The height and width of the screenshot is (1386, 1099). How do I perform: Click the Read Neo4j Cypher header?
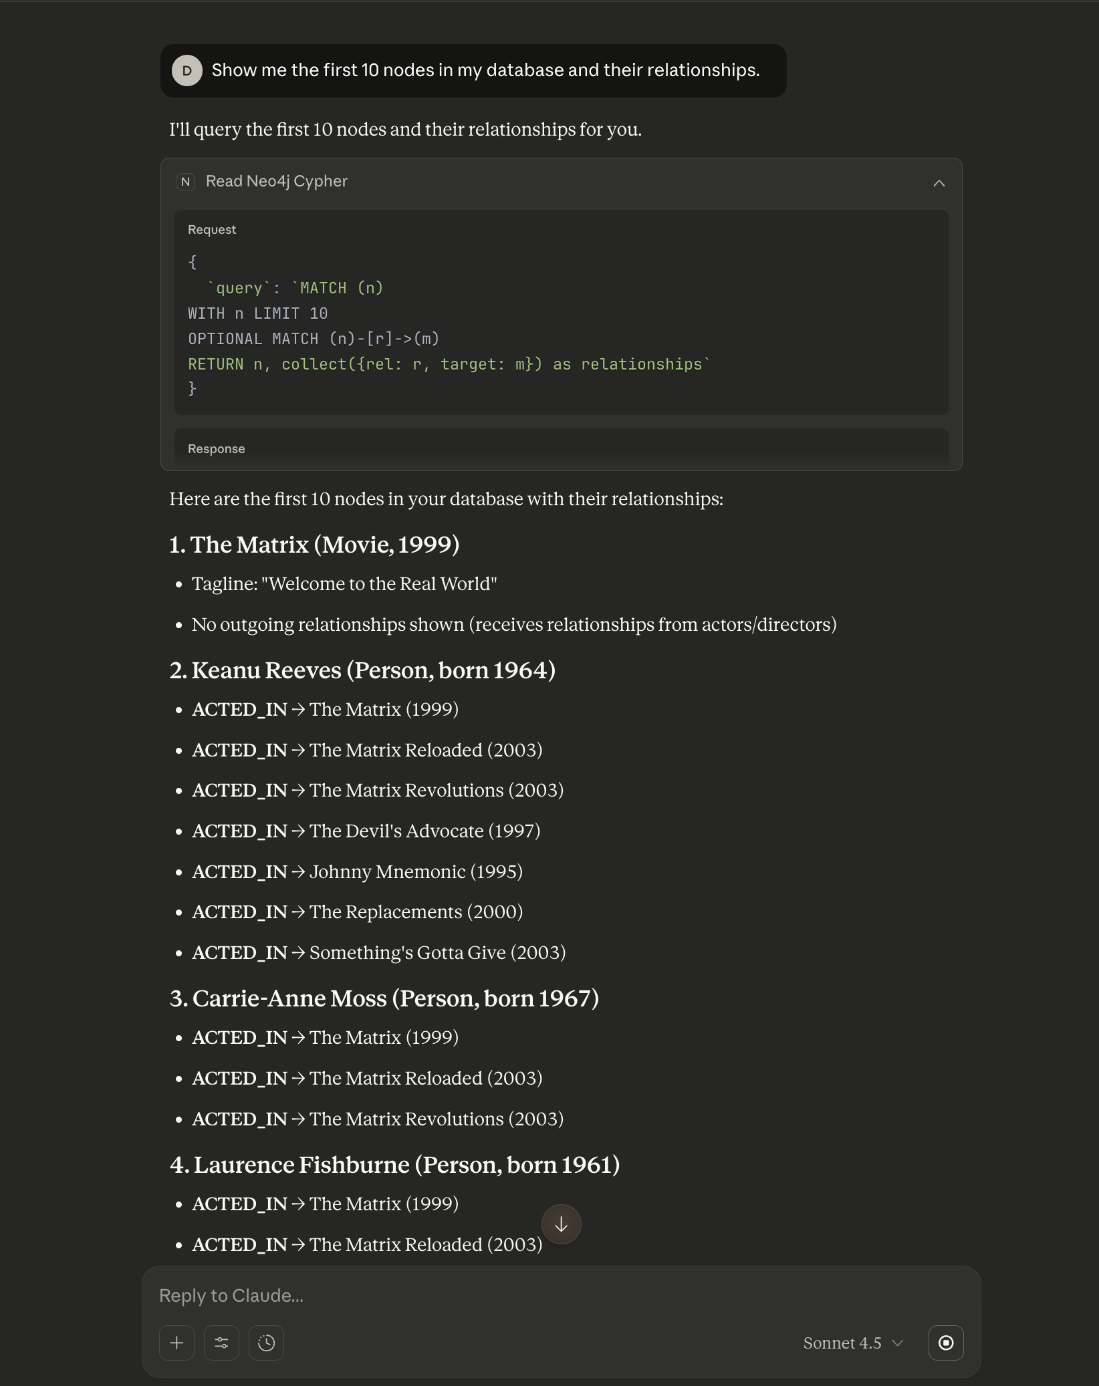click(276, 181)
